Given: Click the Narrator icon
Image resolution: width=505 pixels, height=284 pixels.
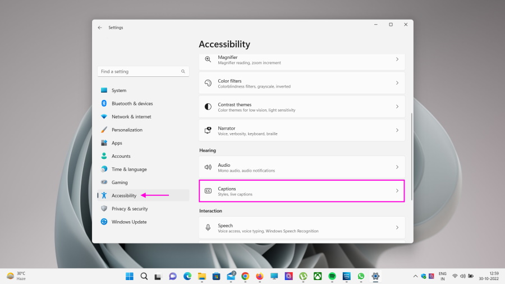Looking at the screenshot, I should (x=208, y=130).
